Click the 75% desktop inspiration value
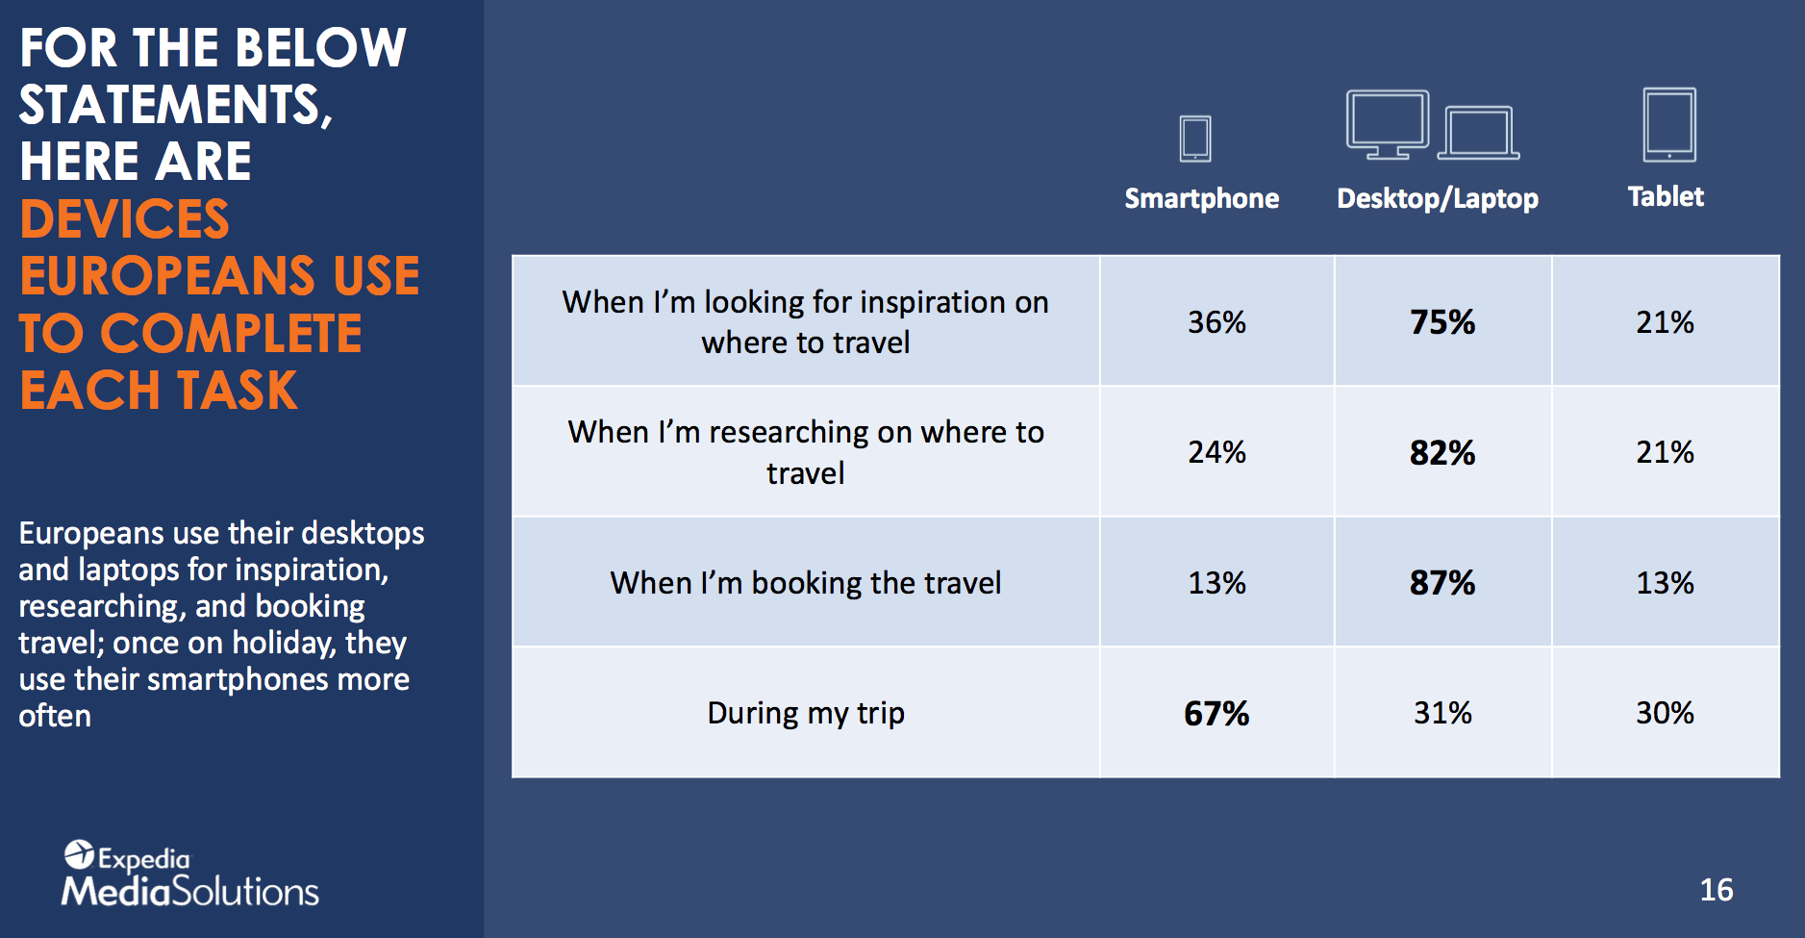The width and height of the screenshot is (1805, 938). (x=1442, y=321)
